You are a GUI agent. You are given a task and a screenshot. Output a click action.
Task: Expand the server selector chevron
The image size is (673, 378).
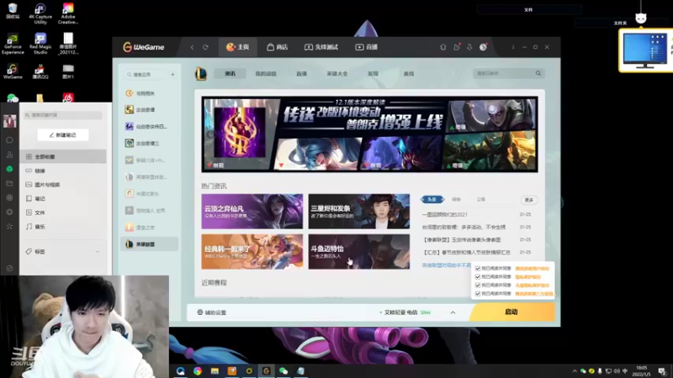[x=453, y=312]
